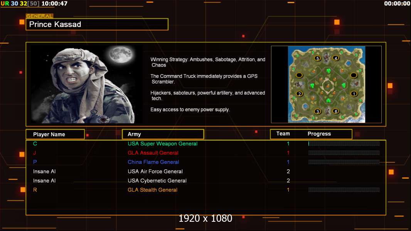Click team number for USA Super Weapon General

pyautogui.click(x=288, y=144)
